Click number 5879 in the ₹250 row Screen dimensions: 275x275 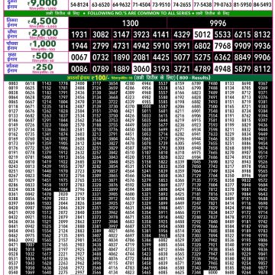point(242,69)
